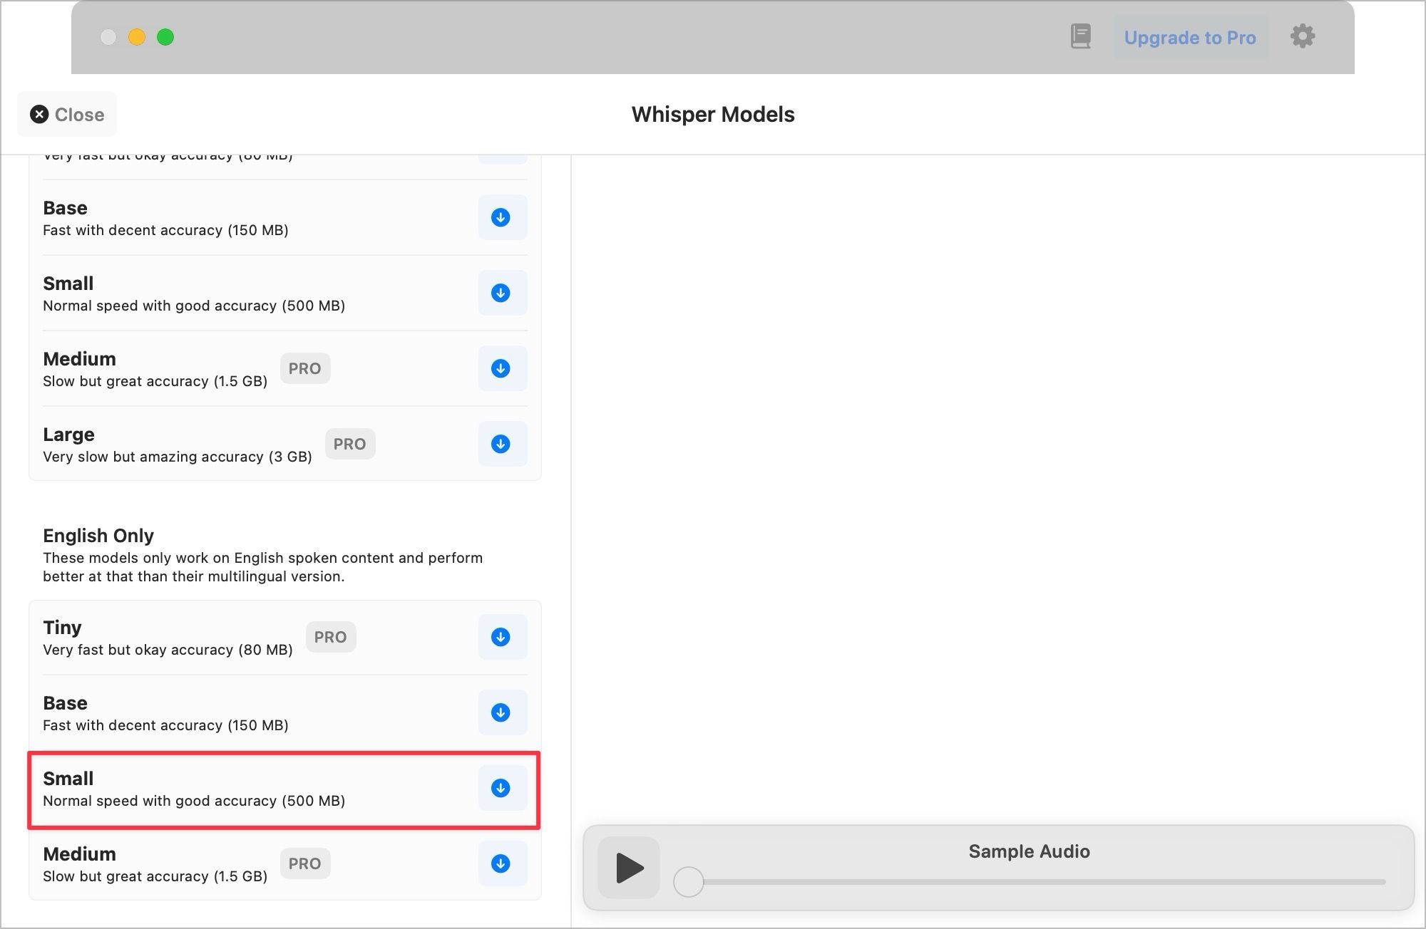Viewport: 1426px width, 929px height.
Task: Select 'Very slow but amazing accuracy (3 GB)' text
Action: coord(178,457)
